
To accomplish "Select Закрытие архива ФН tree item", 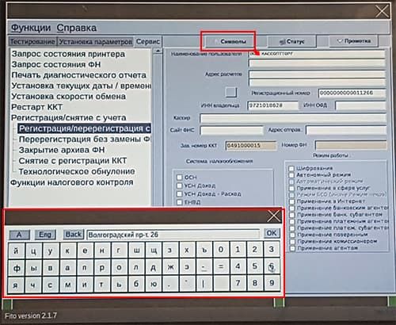I will click(62, 150).
